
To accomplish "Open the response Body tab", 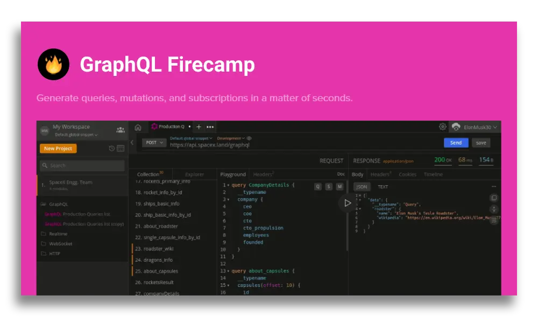I will click(357, 174).
